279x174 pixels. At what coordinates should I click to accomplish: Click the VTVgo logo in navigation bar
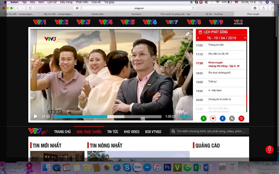click(x=38, y=131)
